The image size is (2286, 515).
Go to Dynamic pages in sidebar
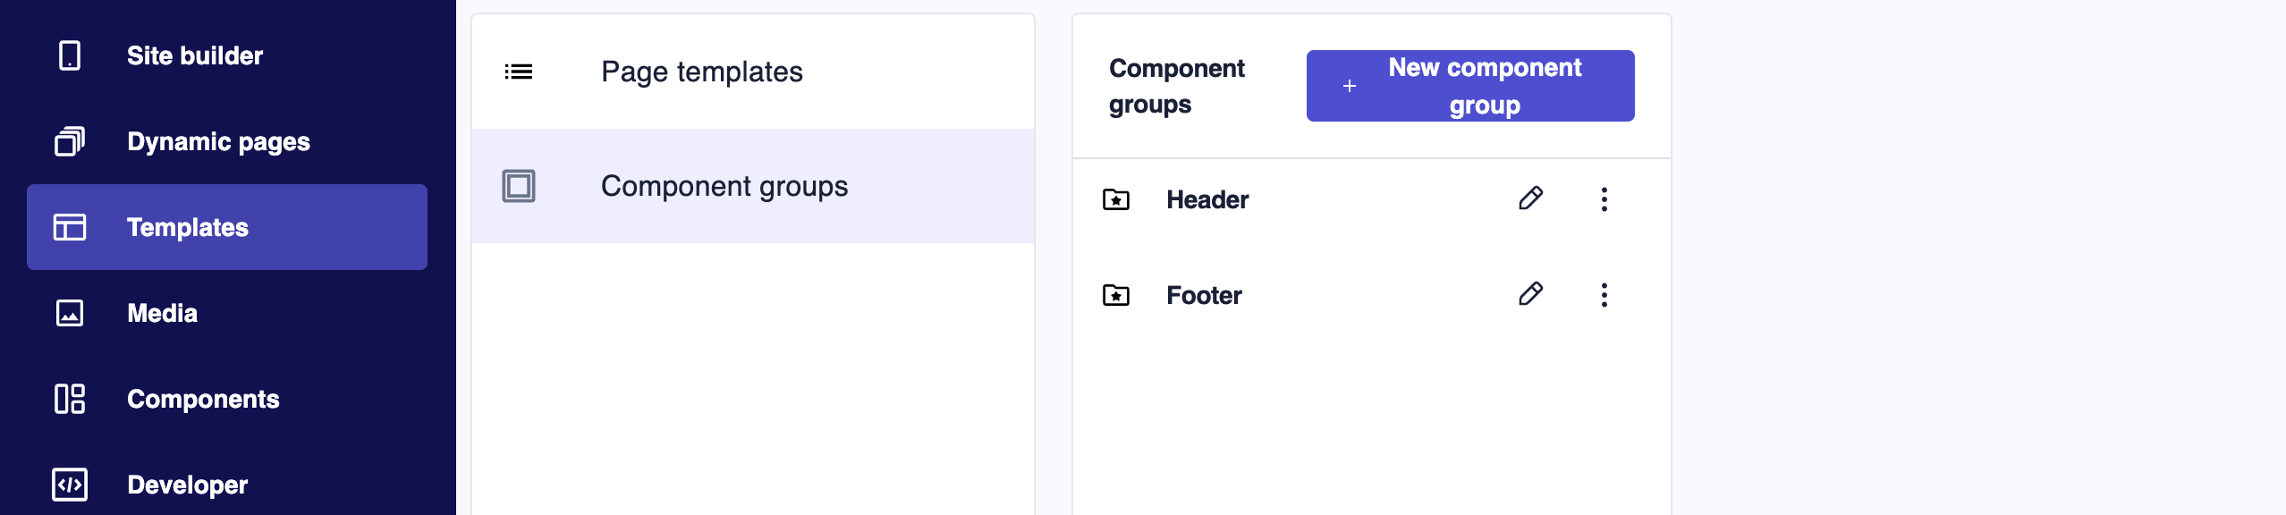point(218,141)
